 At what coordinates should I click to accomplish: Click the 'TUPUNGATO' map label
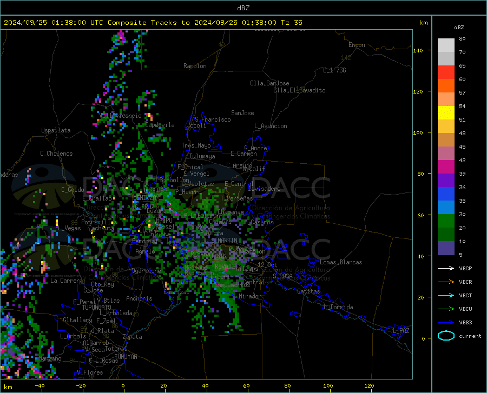point(97,308)
